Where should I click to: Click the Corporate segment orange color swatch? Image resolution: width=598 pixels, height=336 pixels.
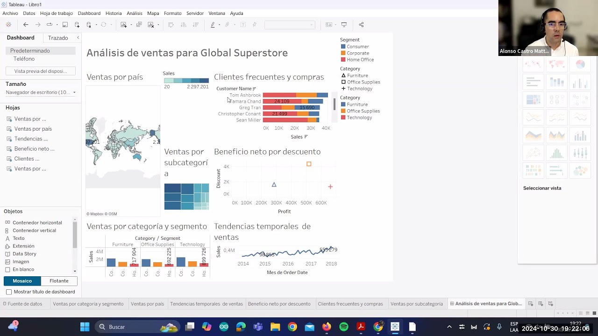(x=343, y=53)
